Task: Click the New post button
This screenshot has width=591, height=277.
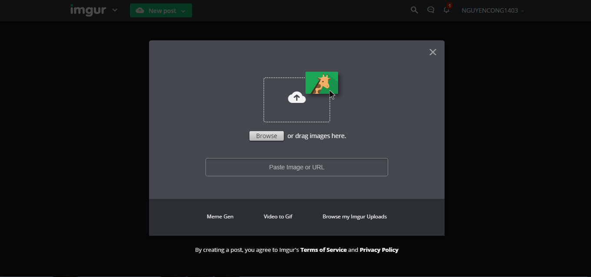Action: [161, 10]
